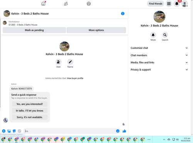
Task: Attach a photo with image icon
Action: tap(9, 131)
